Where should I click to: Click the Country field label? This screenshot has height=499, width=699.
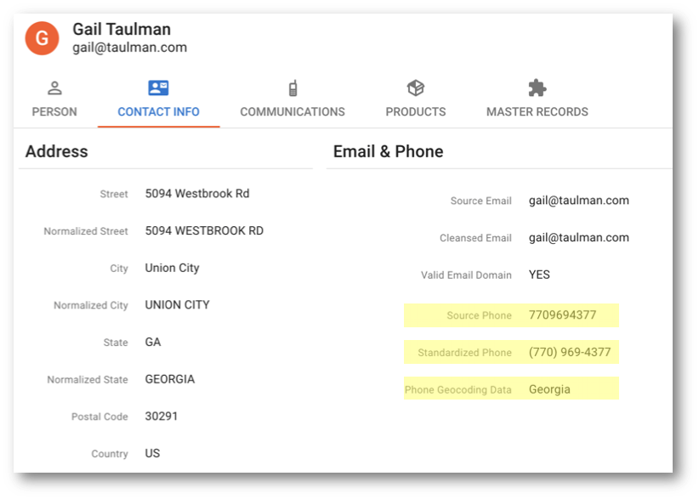point(110,454)
